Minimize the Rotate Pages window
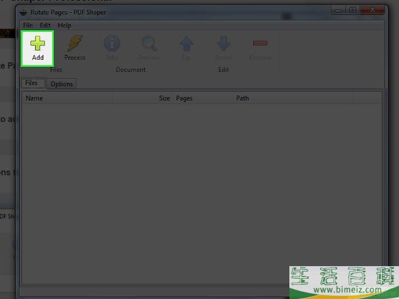The image size is (399, 299). tap(338, 10)
